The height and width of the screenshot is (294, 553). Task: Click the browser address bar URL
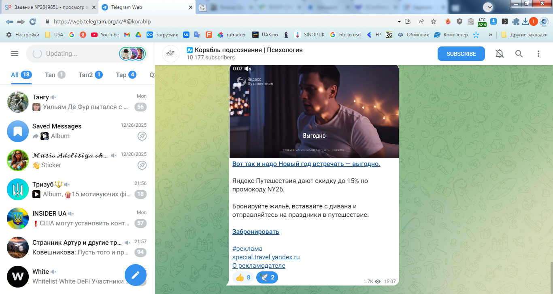[102, 21]
